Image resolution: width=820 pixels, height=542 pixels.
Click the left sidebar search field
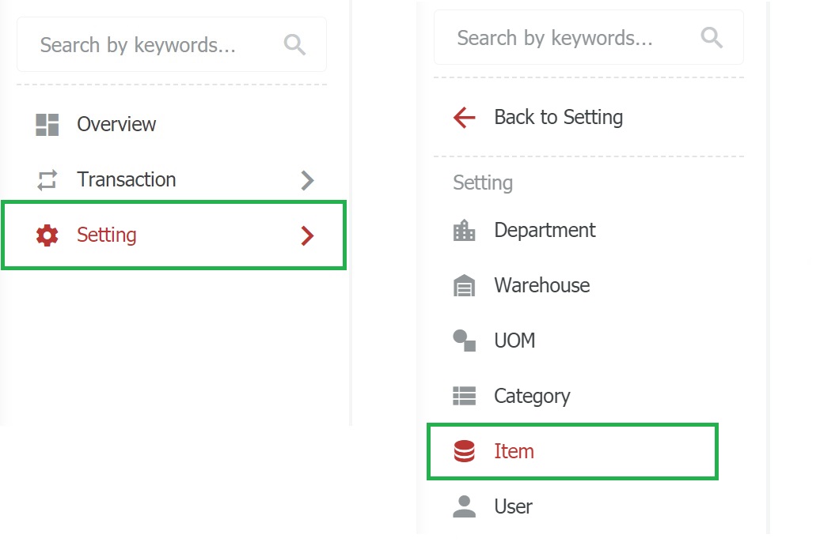click(x=150, y=45)
